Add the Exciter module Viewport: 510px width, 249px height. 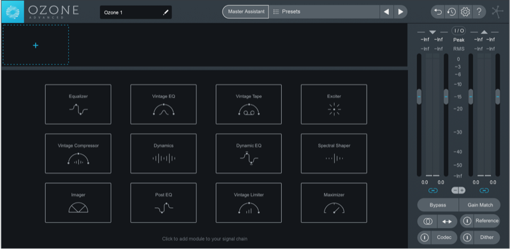334,104
